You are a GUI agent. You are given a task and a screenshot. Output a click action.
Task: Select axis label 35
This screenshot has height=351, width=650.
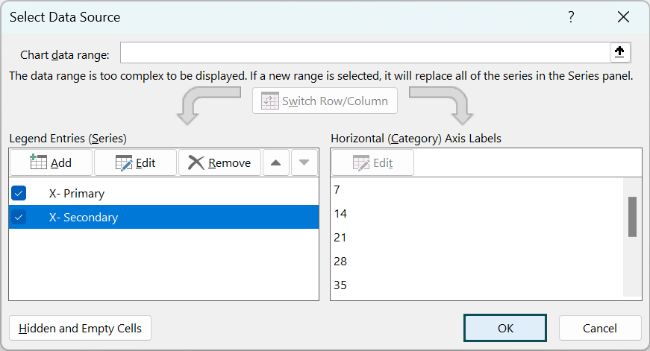coord(478,285)
